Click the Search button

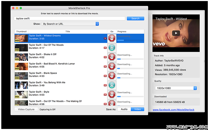tap(135, 18)
